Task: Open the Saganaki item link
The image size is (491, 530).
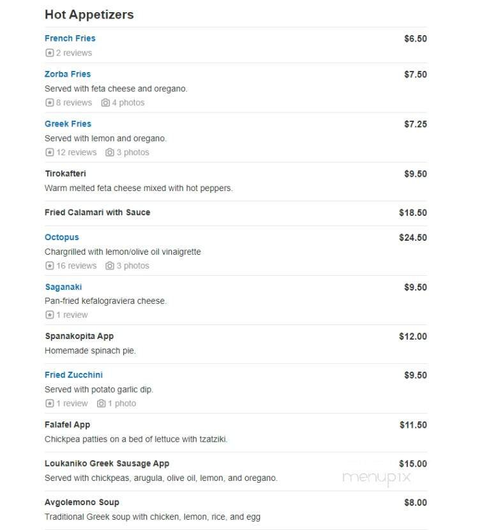Action: point(63,287)
